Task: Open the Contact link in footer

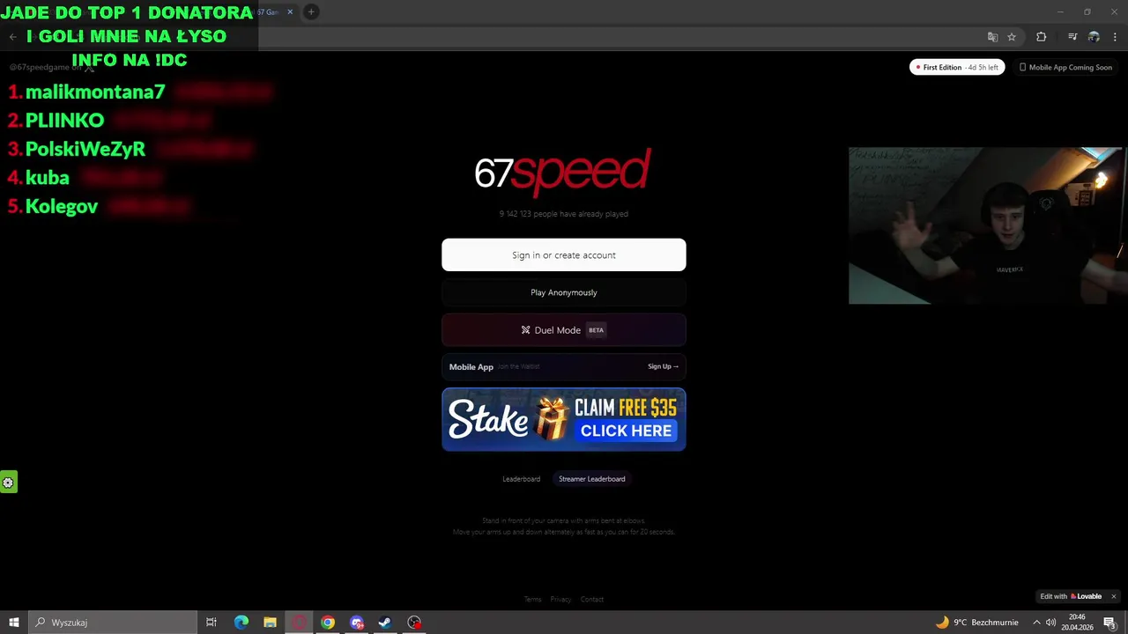Action: click(x=592, y=600)
